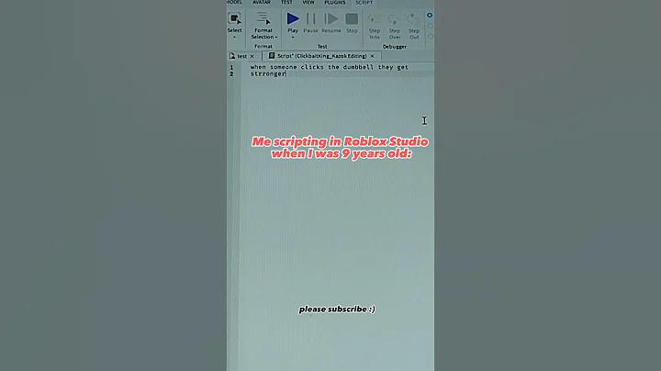Open the VIEW ribbon tab
Viewport: 661px width, 371px height.
coord(308,3)
